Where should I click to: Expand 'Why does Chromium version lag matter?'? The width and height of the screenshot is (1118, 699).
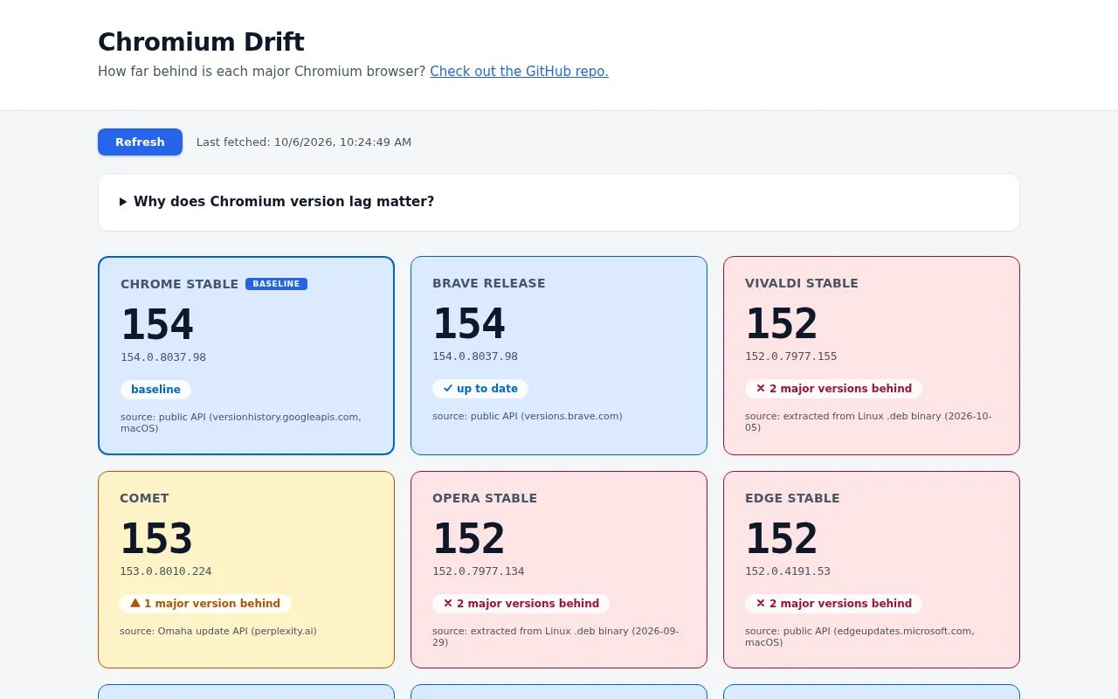(x=559, y=202)
